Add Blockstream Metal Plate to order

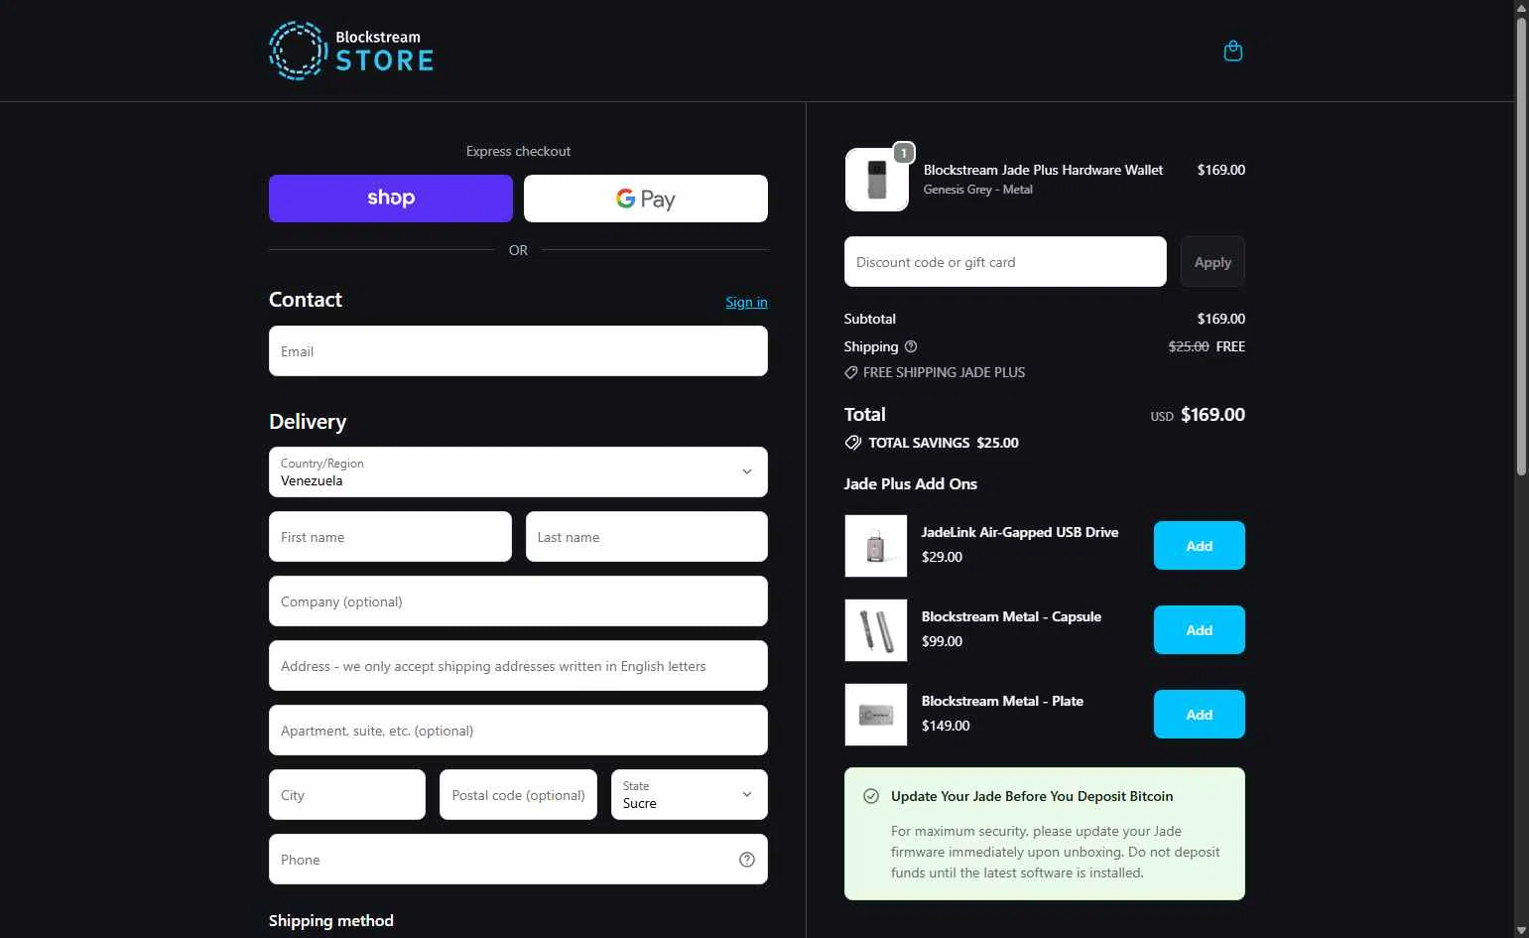(x=1200, y=715)
